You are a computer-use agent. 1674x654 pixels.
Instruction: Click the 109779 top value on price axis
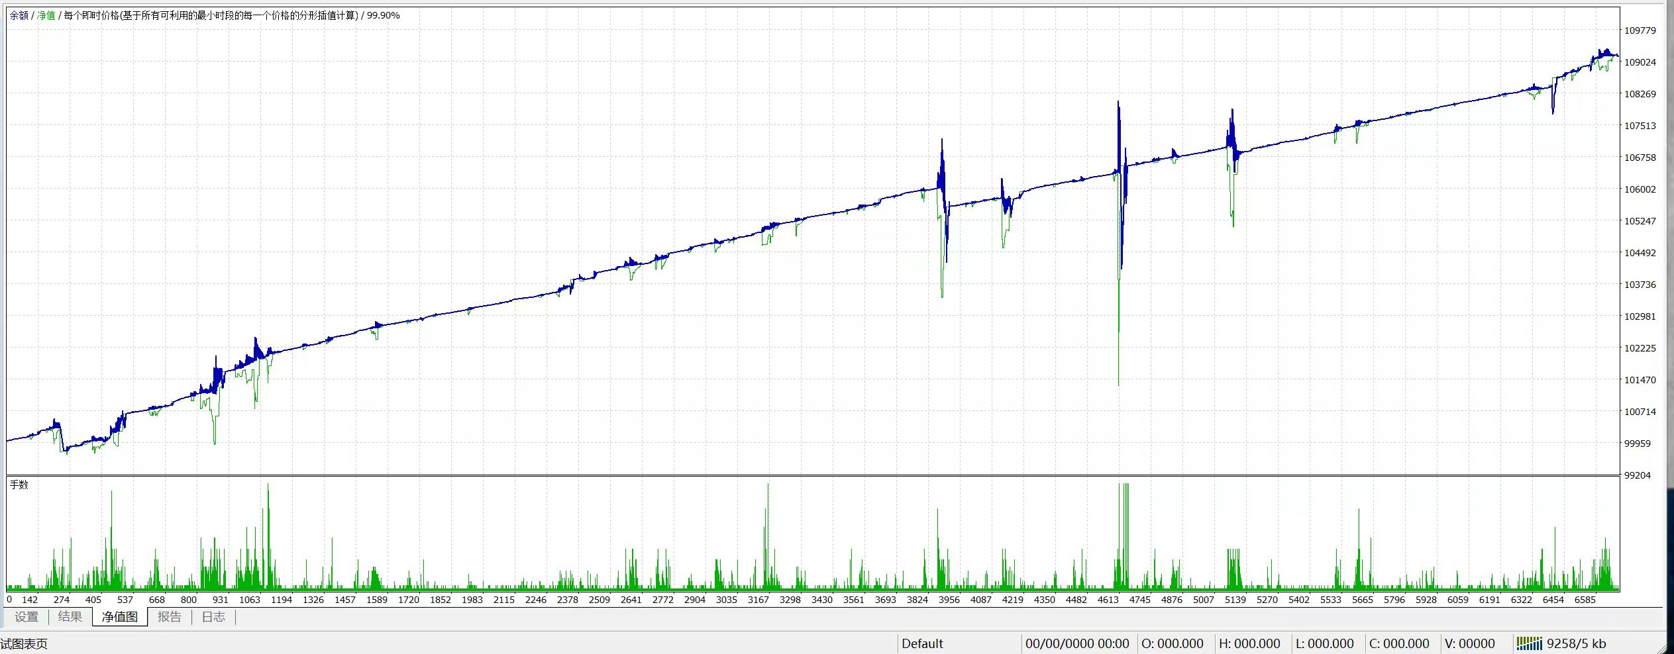[x=1640, y=30]
